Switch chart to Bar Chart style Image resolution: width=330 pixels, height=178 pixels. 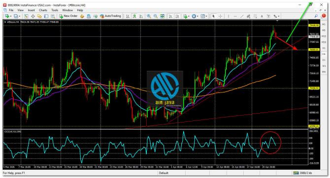point(128,16)
